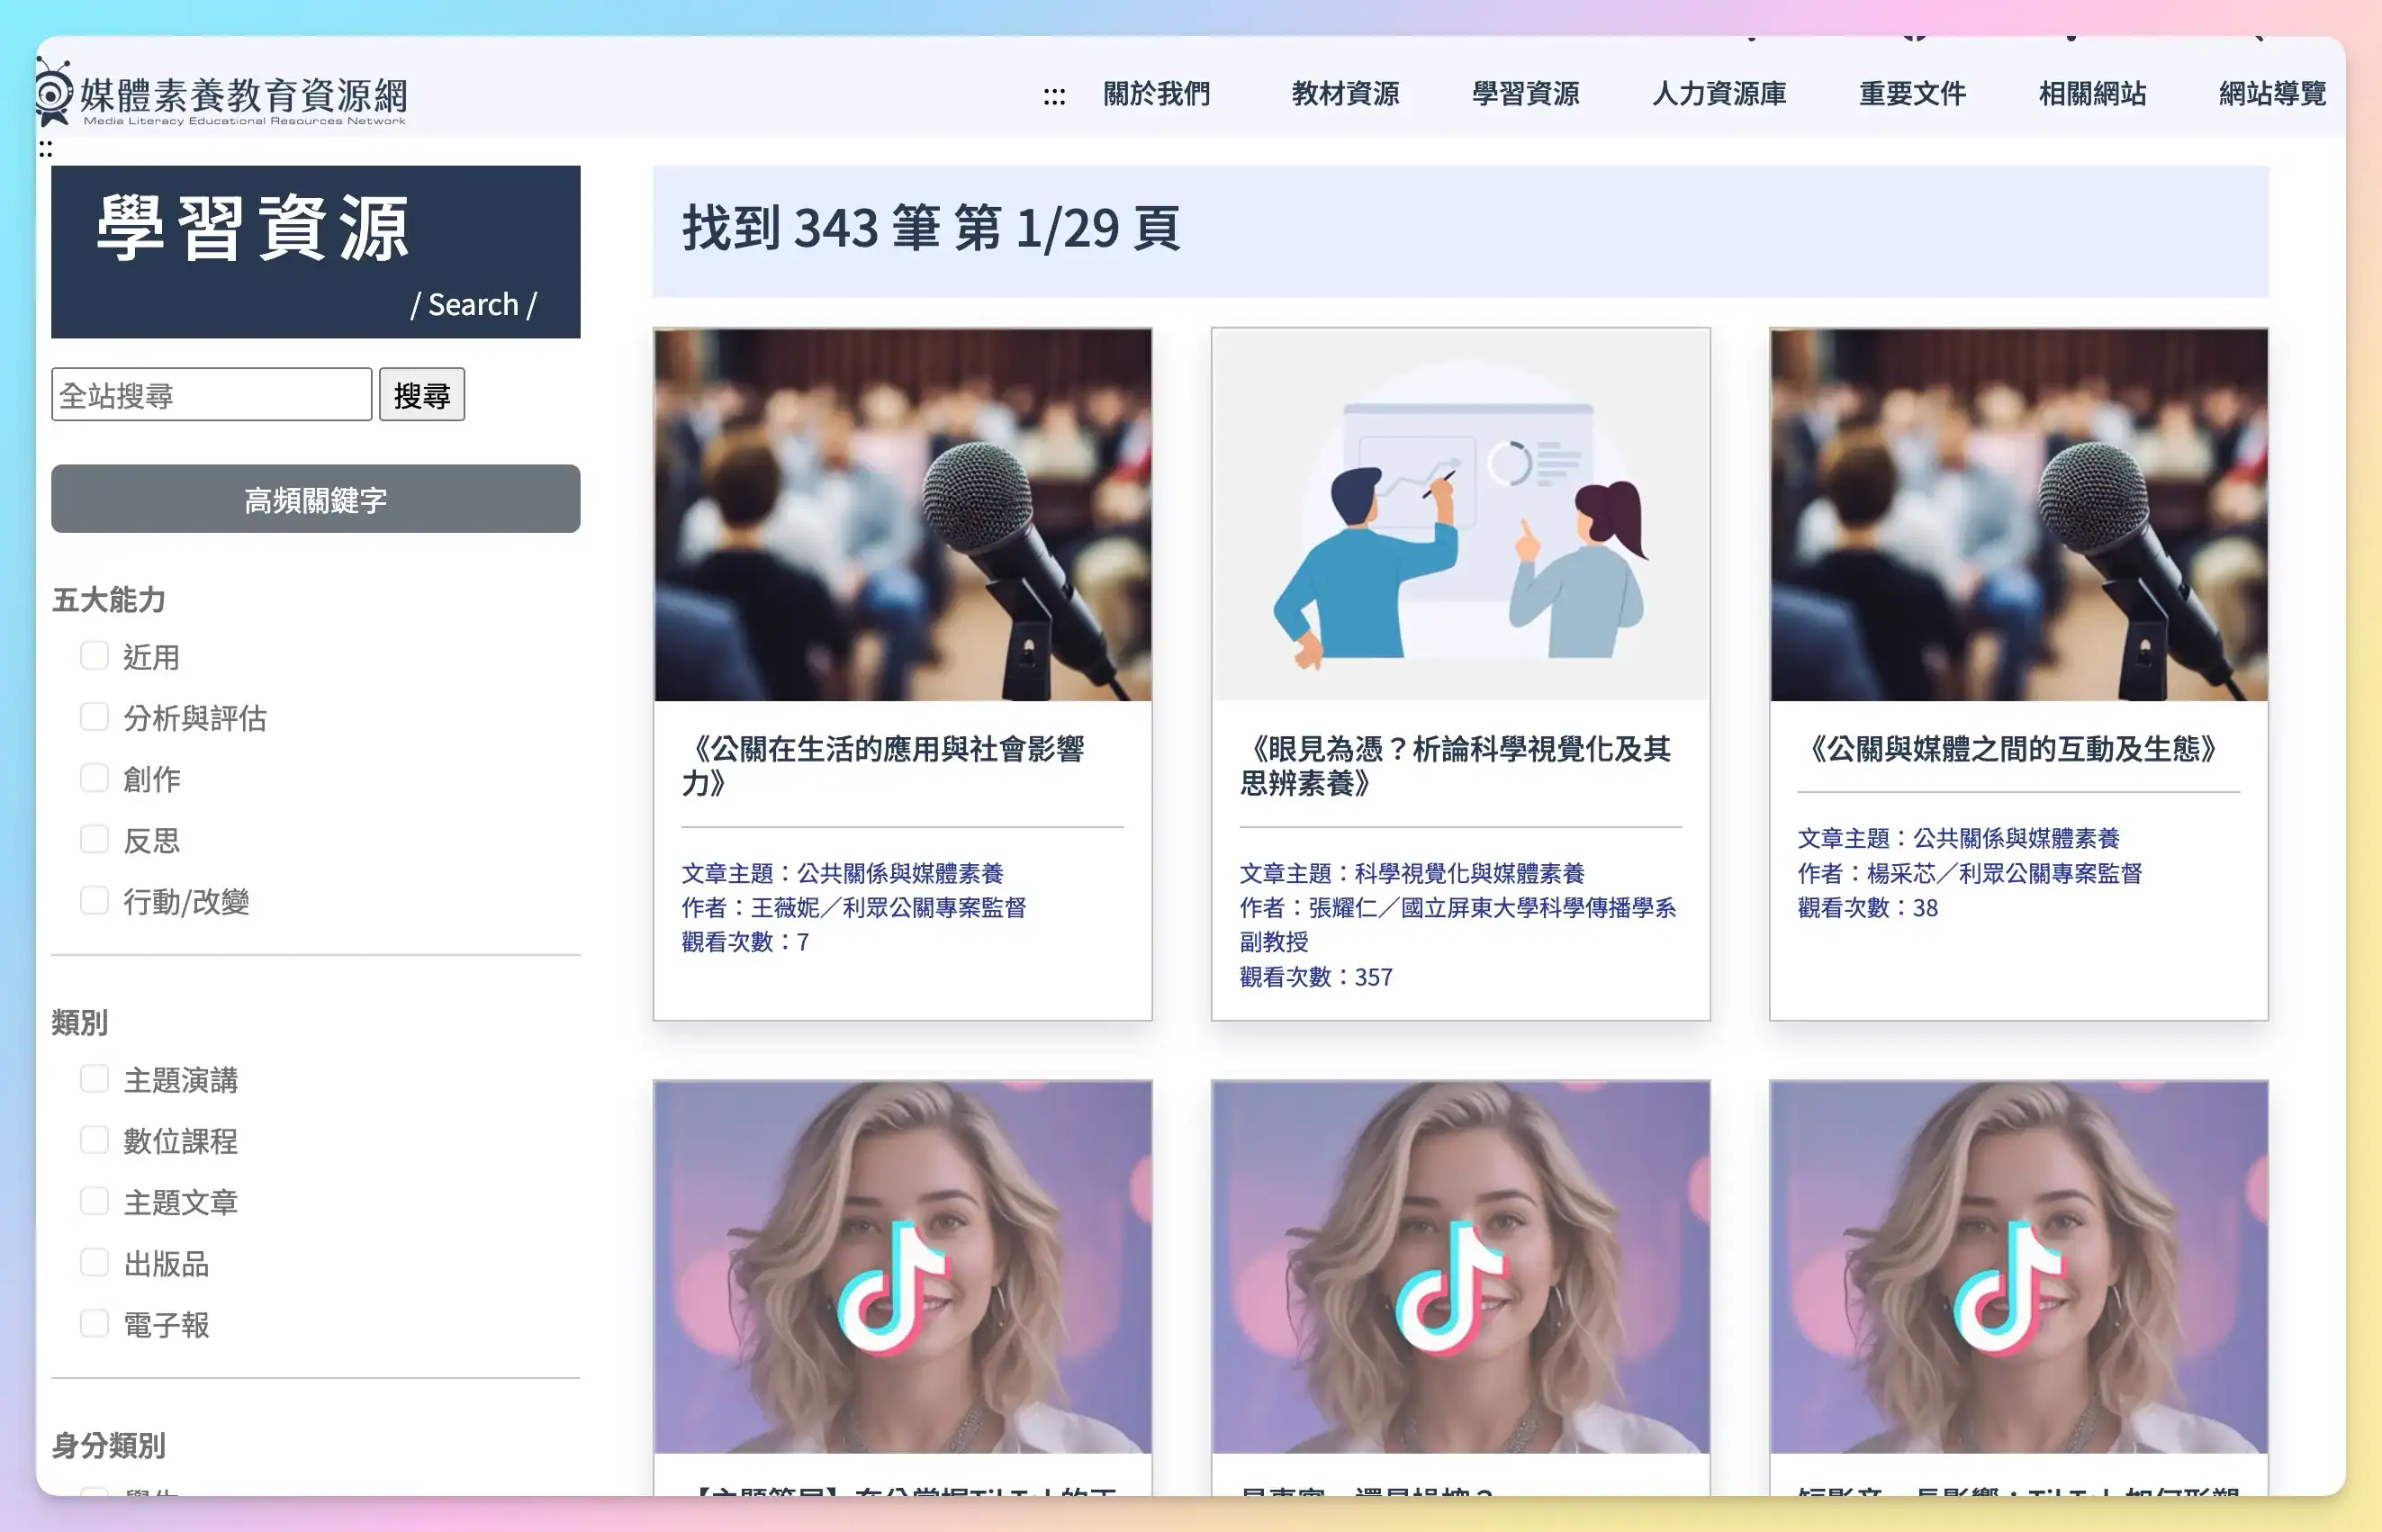The width and height of the screenshot is (2382, 1532).
Task: Click the 學習資源 / Search / sidebar banner
Action: pos(315,252)
